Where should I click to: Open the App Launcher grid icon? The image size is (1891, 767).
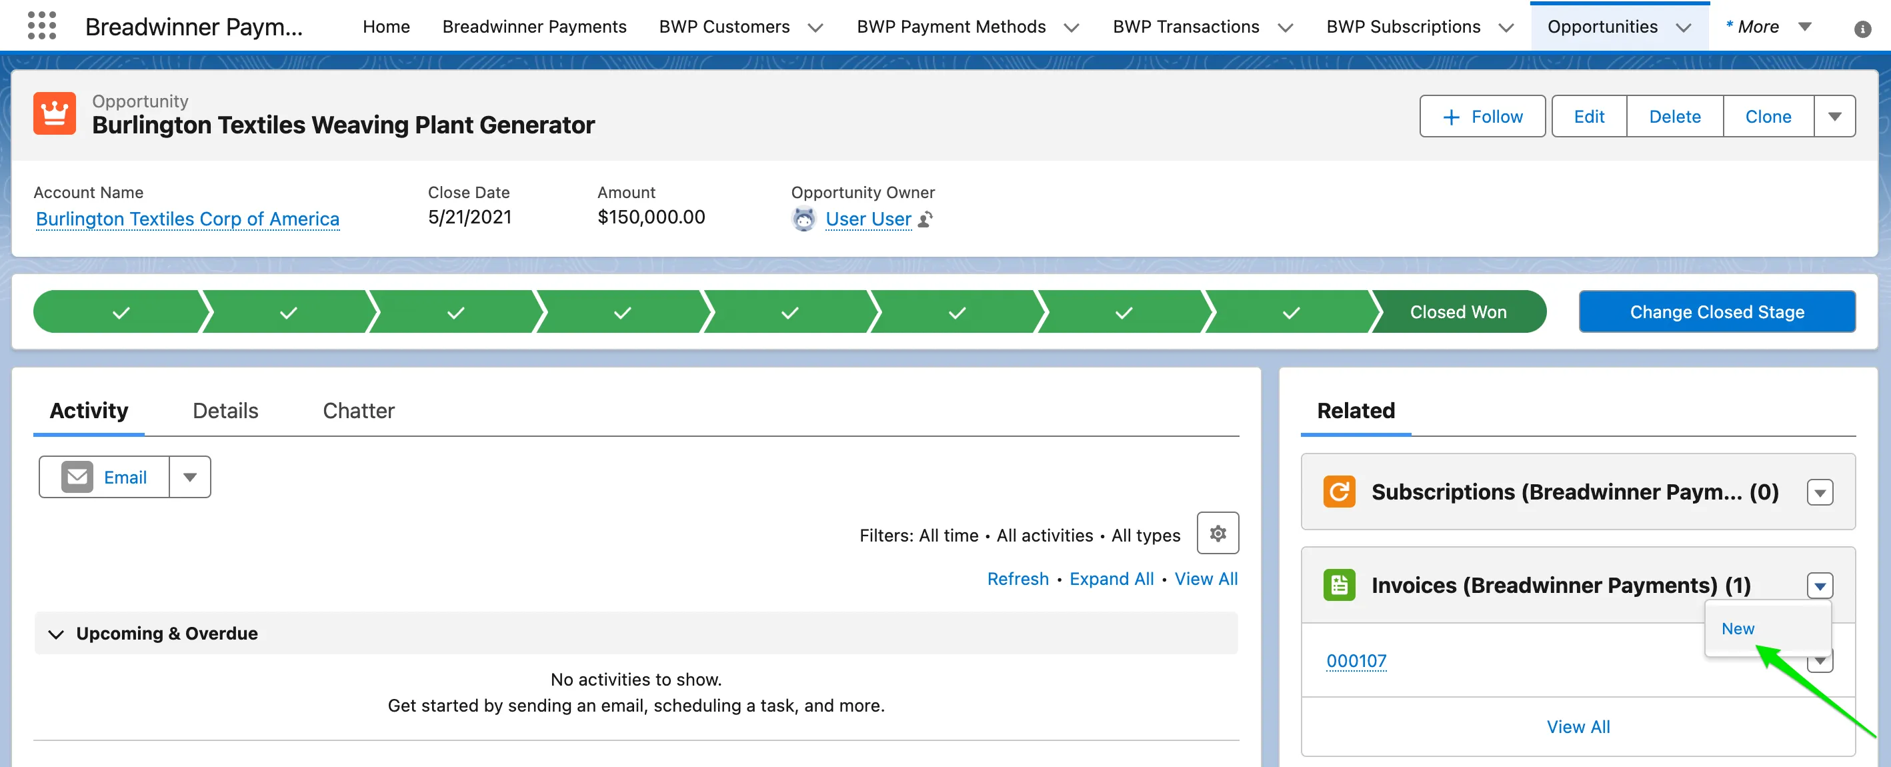(42, 27)
